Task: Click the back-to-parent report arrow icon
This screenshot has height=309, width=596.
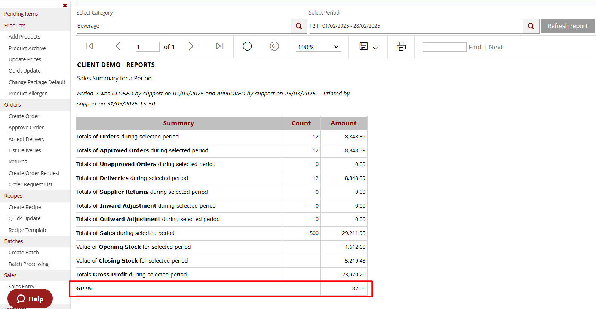Action: [x=274, y=46]
